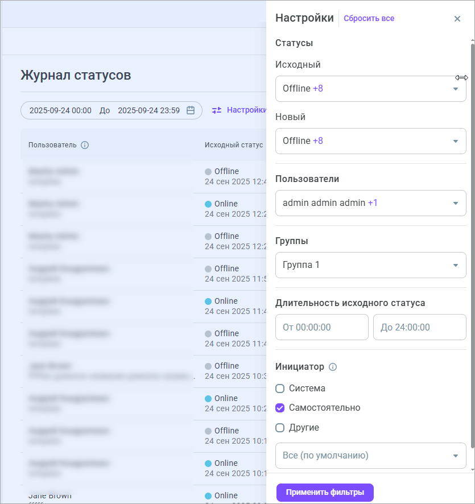Click info icon next to Пользователь header

click(x=85, y=145)
